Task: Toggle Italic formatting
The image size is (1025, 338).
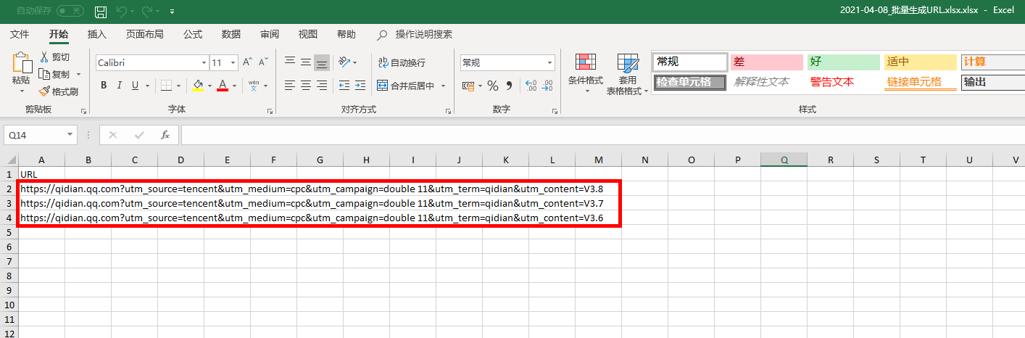Action: tap(120, 86)
